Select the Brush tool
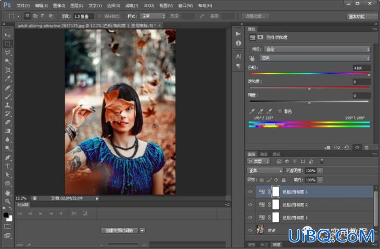The width and height of the screenshot is (380, 249). [8, 96]
